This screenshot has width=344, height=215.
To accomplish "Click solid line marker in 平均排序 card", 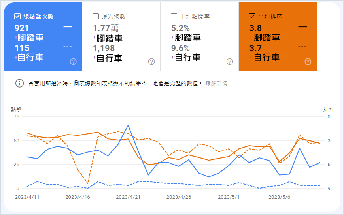I will click(302, 27).
